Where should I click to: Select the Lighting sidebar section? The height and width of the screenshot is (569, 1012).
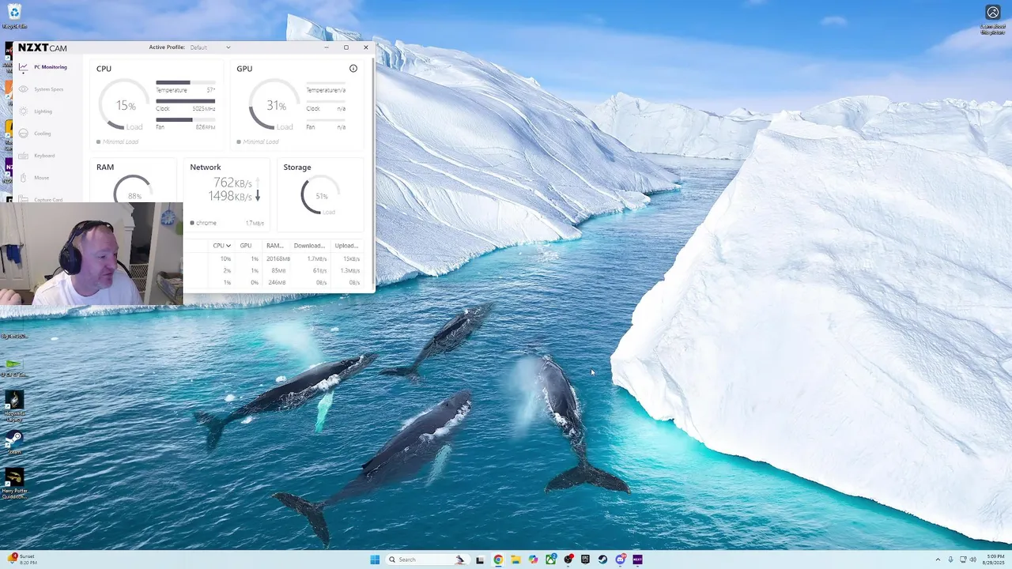[43, 111]
